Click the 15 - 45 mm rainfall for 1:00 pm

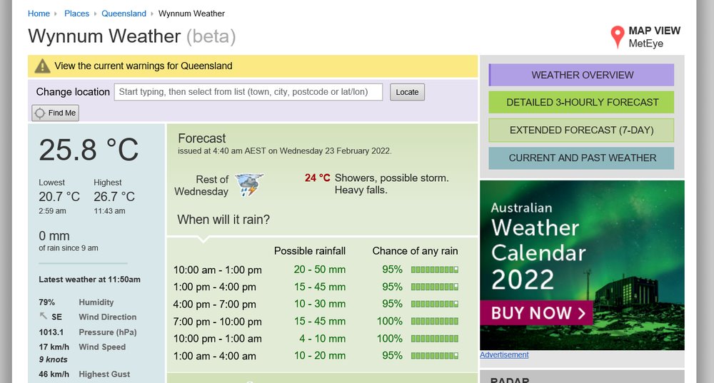coord(320,287)
